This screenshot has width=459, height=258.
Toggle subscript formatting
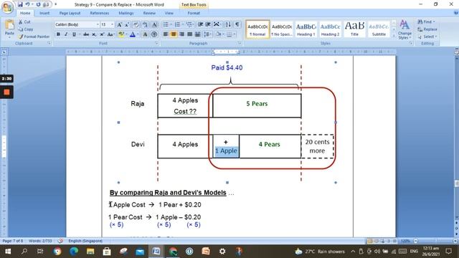coord(94,34)
